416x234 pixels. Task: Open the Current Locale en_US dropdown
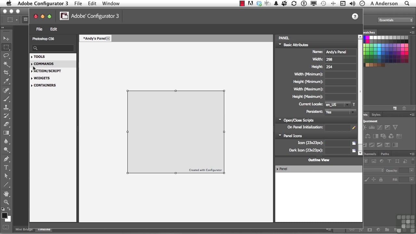coord(338,105)
